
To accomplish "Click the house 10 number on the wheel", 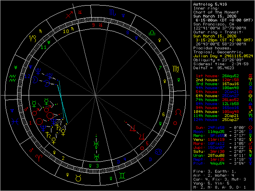I will pyautogui.click(x=64, y=30).
